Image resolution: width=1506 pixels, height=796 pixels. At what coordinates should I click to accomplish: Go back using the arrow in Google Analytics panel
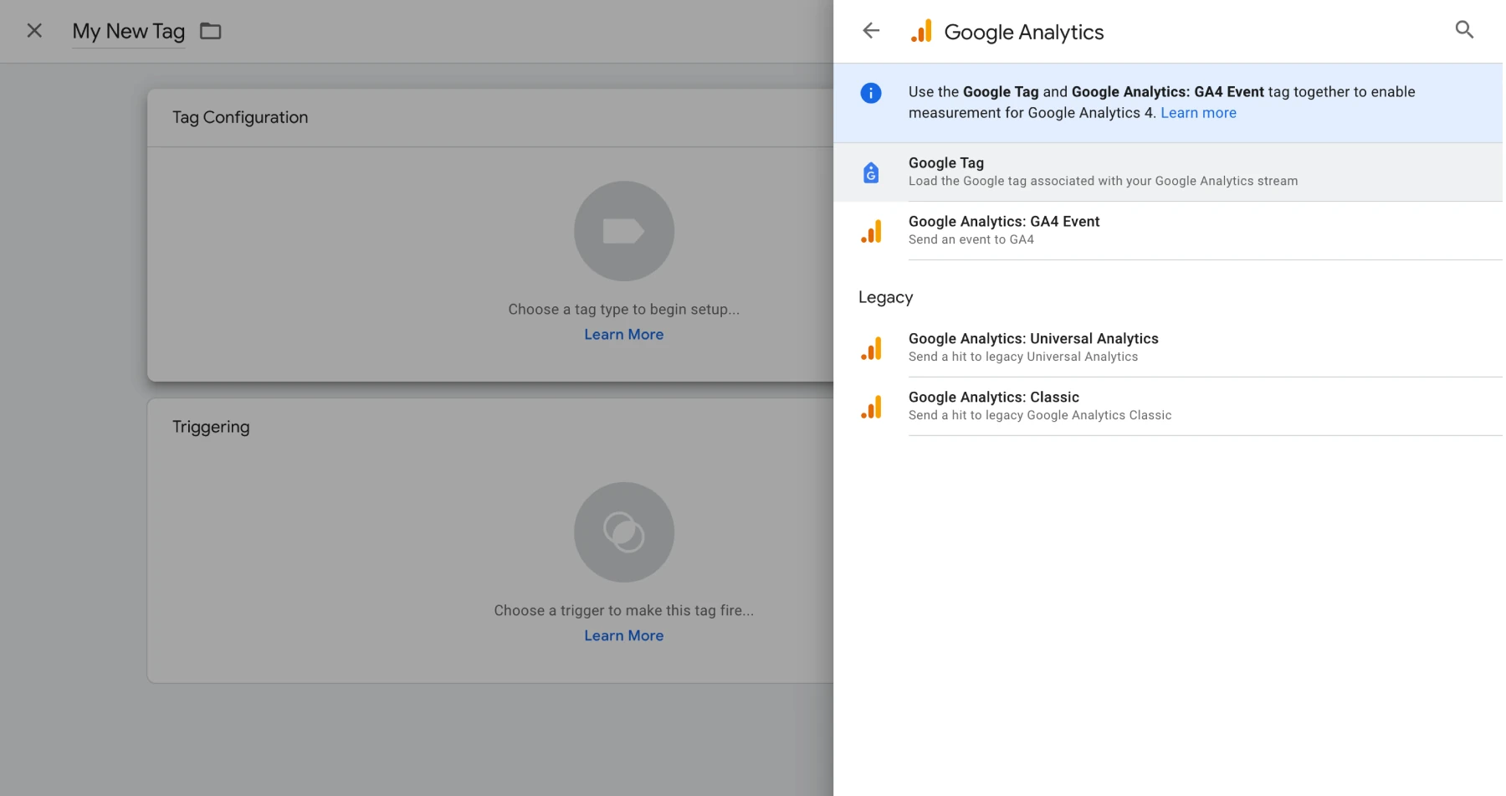coord(871,31)
